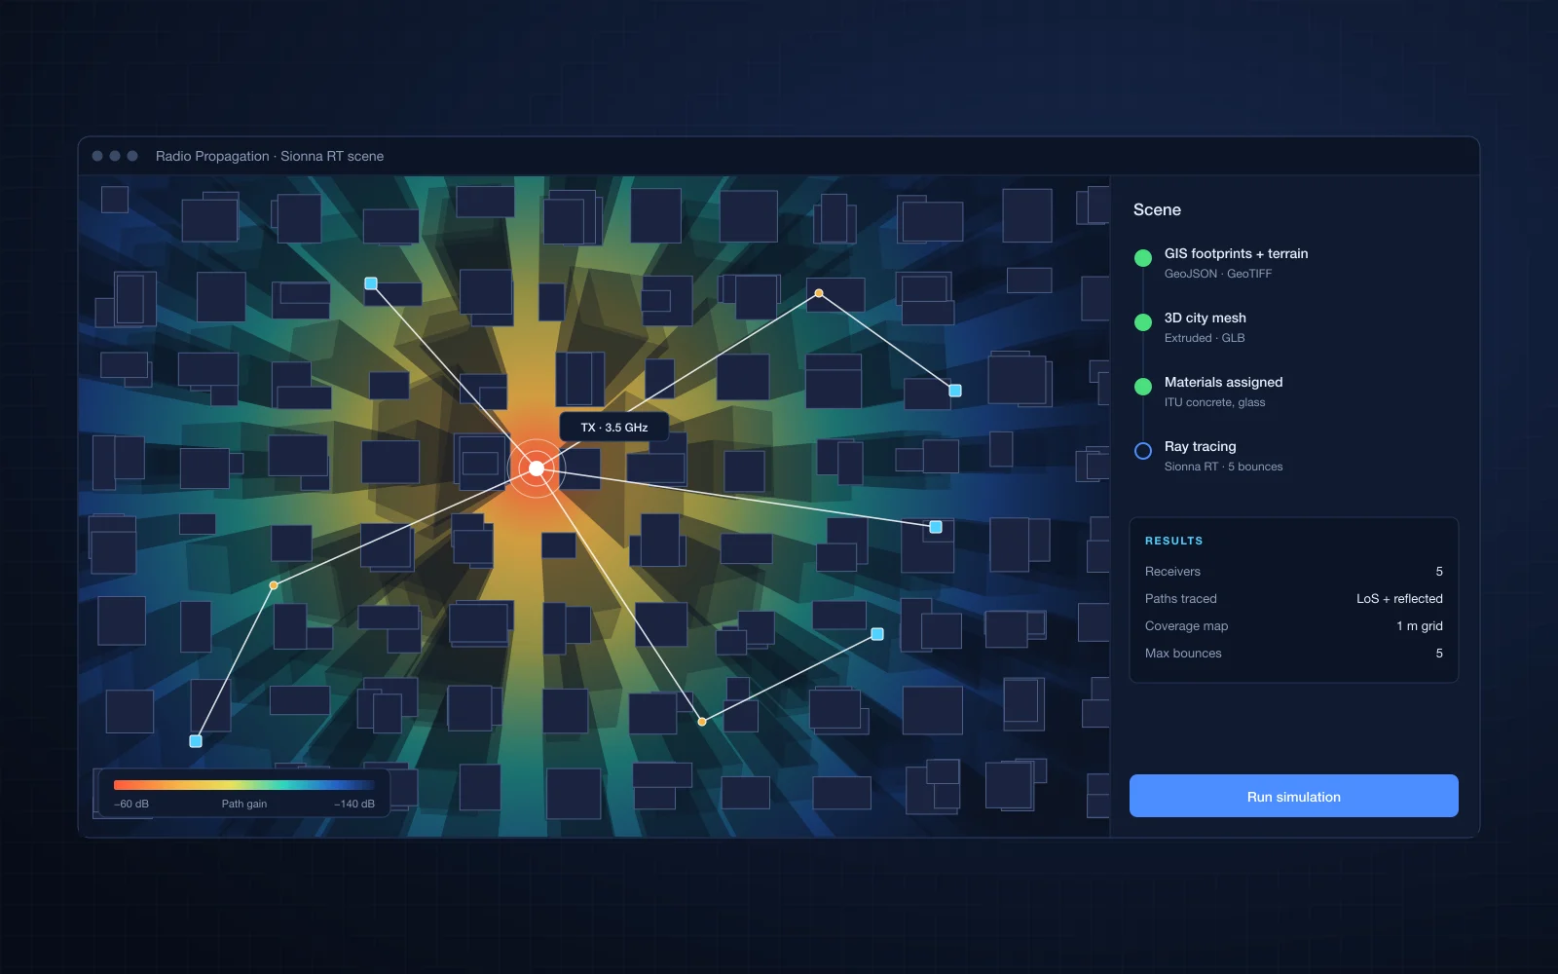Image resolution: width=1558 pixels, height=974 pixels.
Task: Click the Run simulation button
Action: [x=1293, y=796]
